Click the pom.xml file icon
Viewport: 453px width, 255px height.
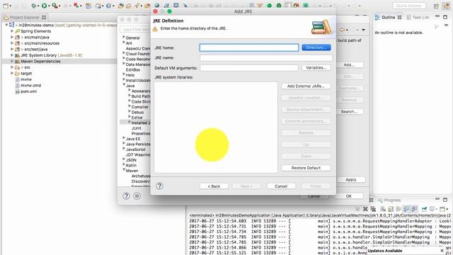[x=17, y=91]
